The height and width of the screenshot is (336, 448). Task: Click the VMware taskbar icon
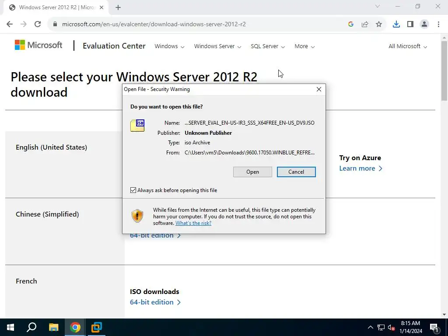pos(97,327)
